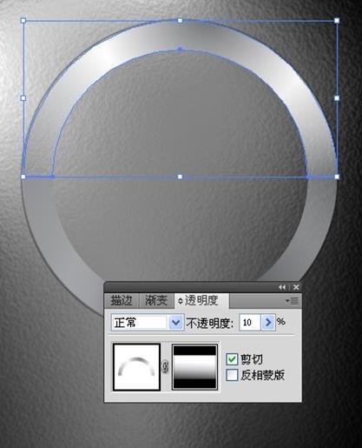The width and height of the screenshot is (362, 448).
Task: Click the blend mode dropdown arrow button
Action: (x=176, y=323)
